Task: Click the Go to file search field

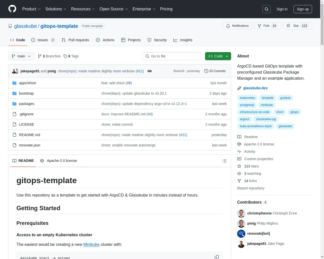Action: (171, 56)
